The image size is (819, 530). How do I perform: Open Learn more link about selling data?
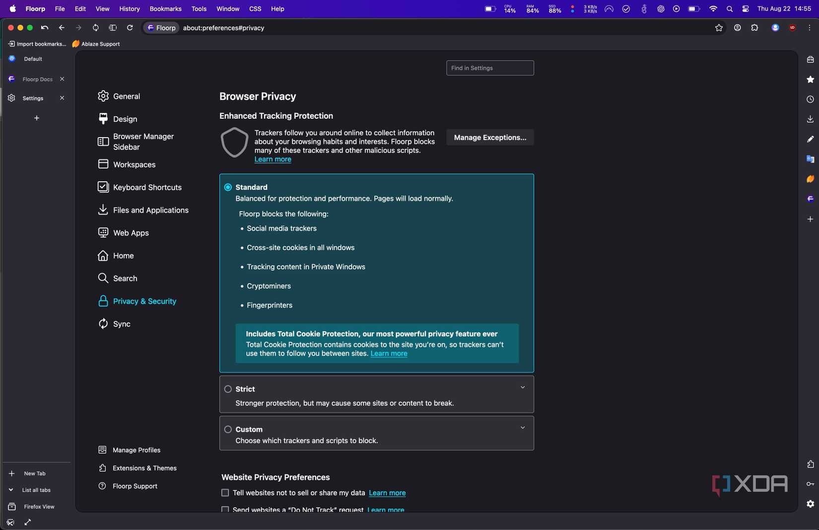[387, 493]
